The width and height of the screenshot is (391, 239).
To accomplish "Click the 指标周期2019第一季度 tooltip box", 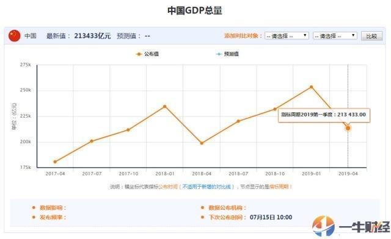I will click(324, 115).
